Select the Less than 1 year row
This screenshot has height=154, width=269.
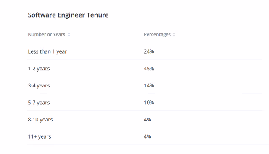[145, 51]
